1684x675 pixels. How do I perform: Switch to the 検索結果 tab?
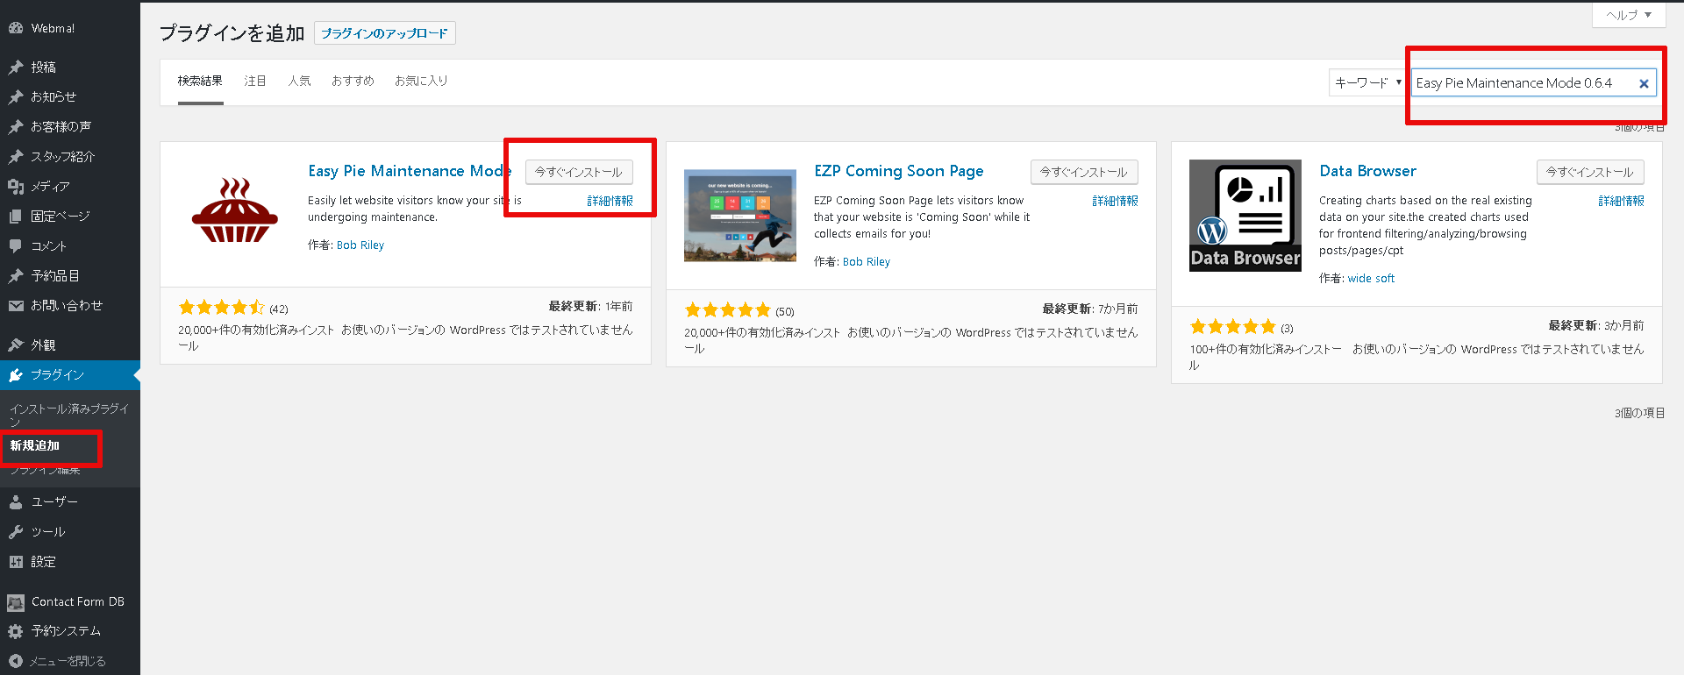pos(200,82)
